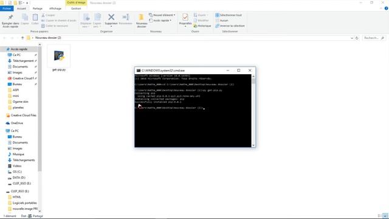Click Aucun in the Sélectionner group
Screen dimensions: 389x219
click(222, 20)
